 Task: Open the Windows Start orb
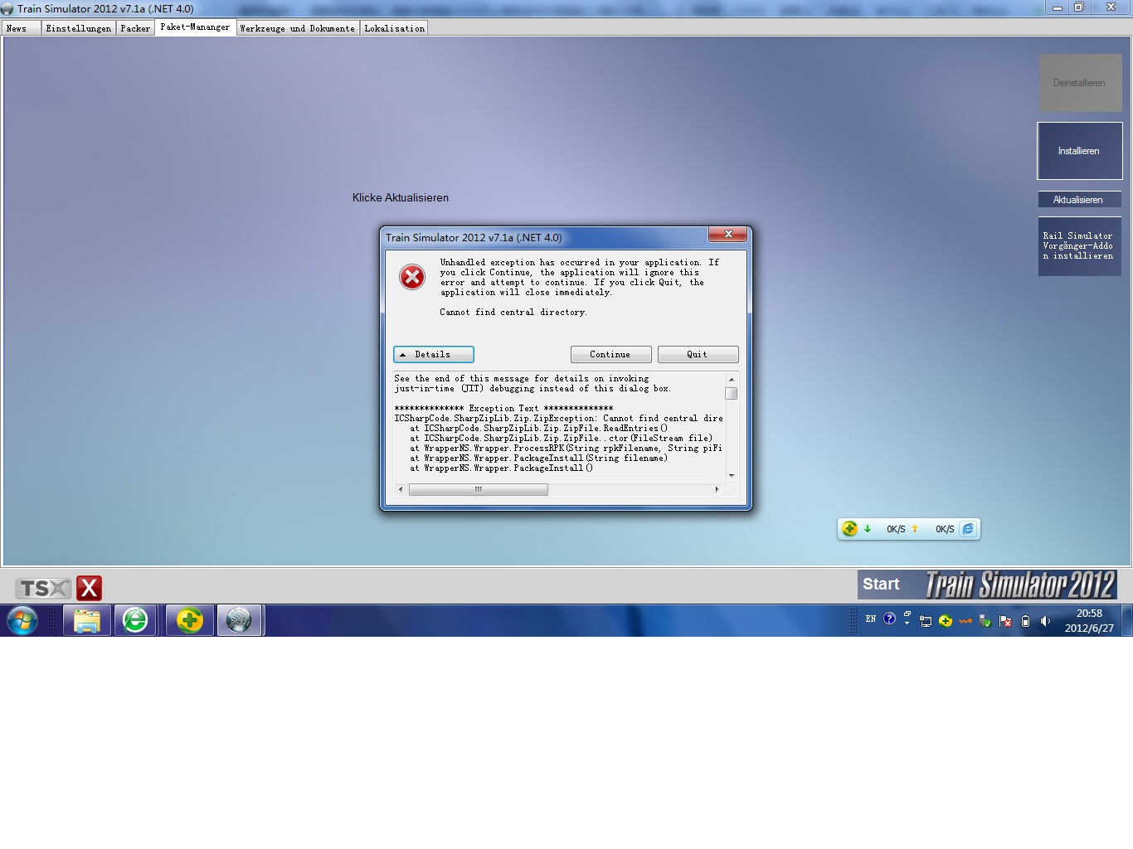coord(22,620)
